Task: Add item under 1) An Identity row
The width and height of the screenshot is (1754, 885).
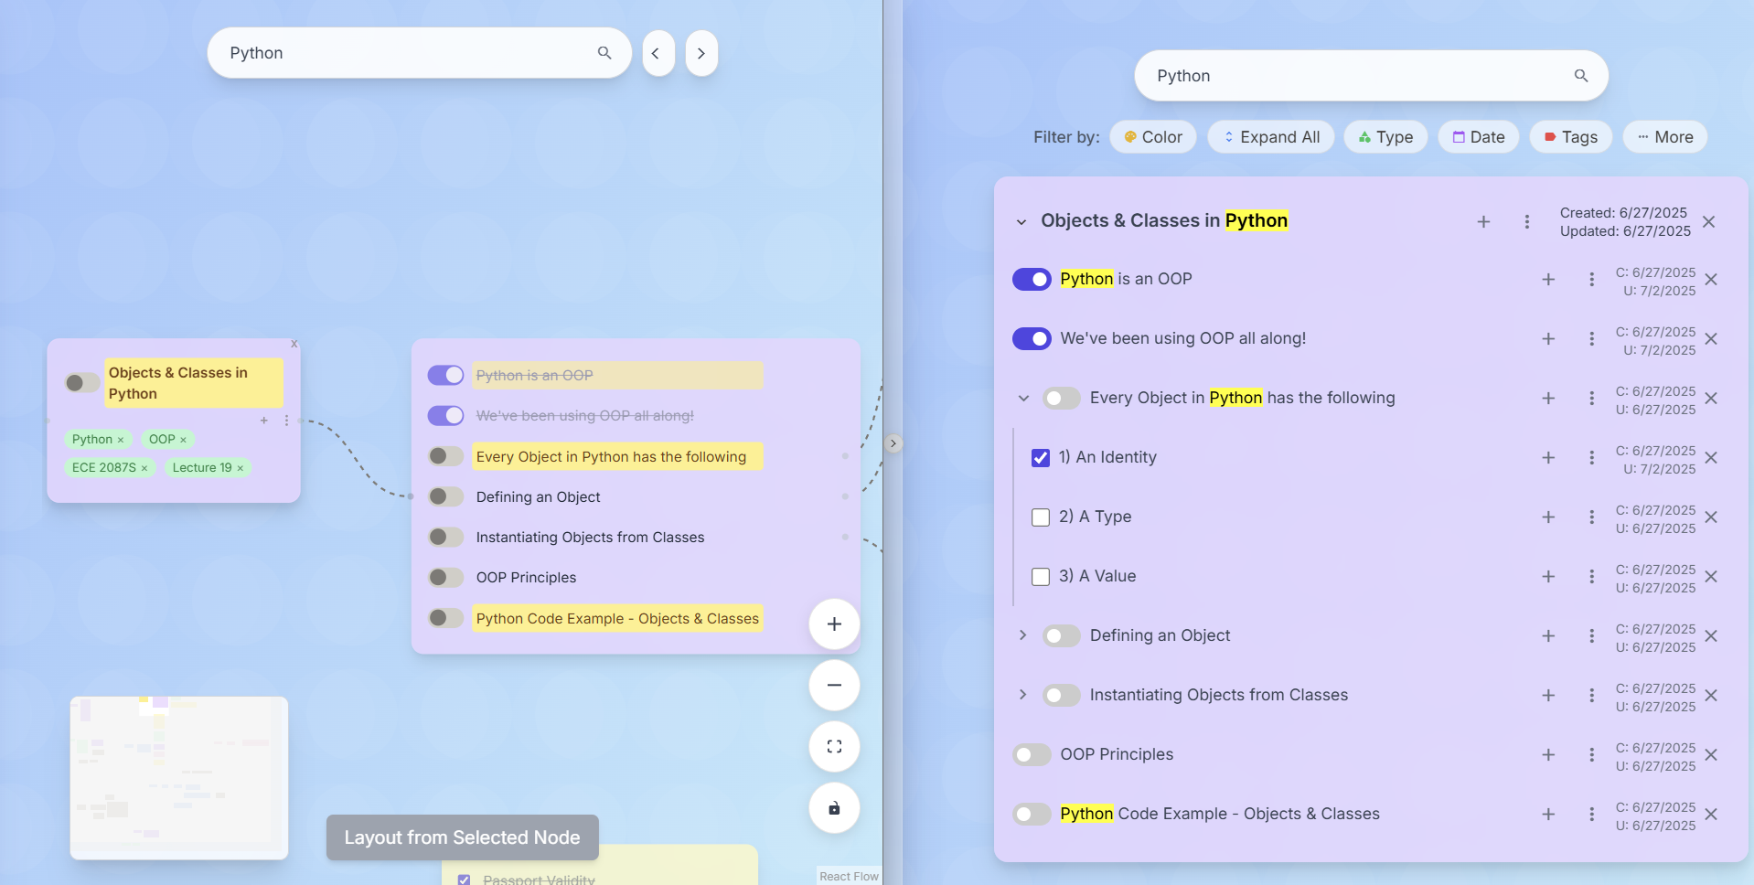Action: tap(1548, 458)
